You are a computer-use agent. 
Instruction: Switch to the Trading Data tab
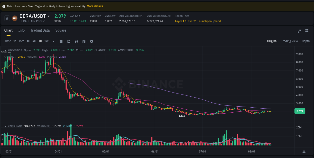coord(40,30)
